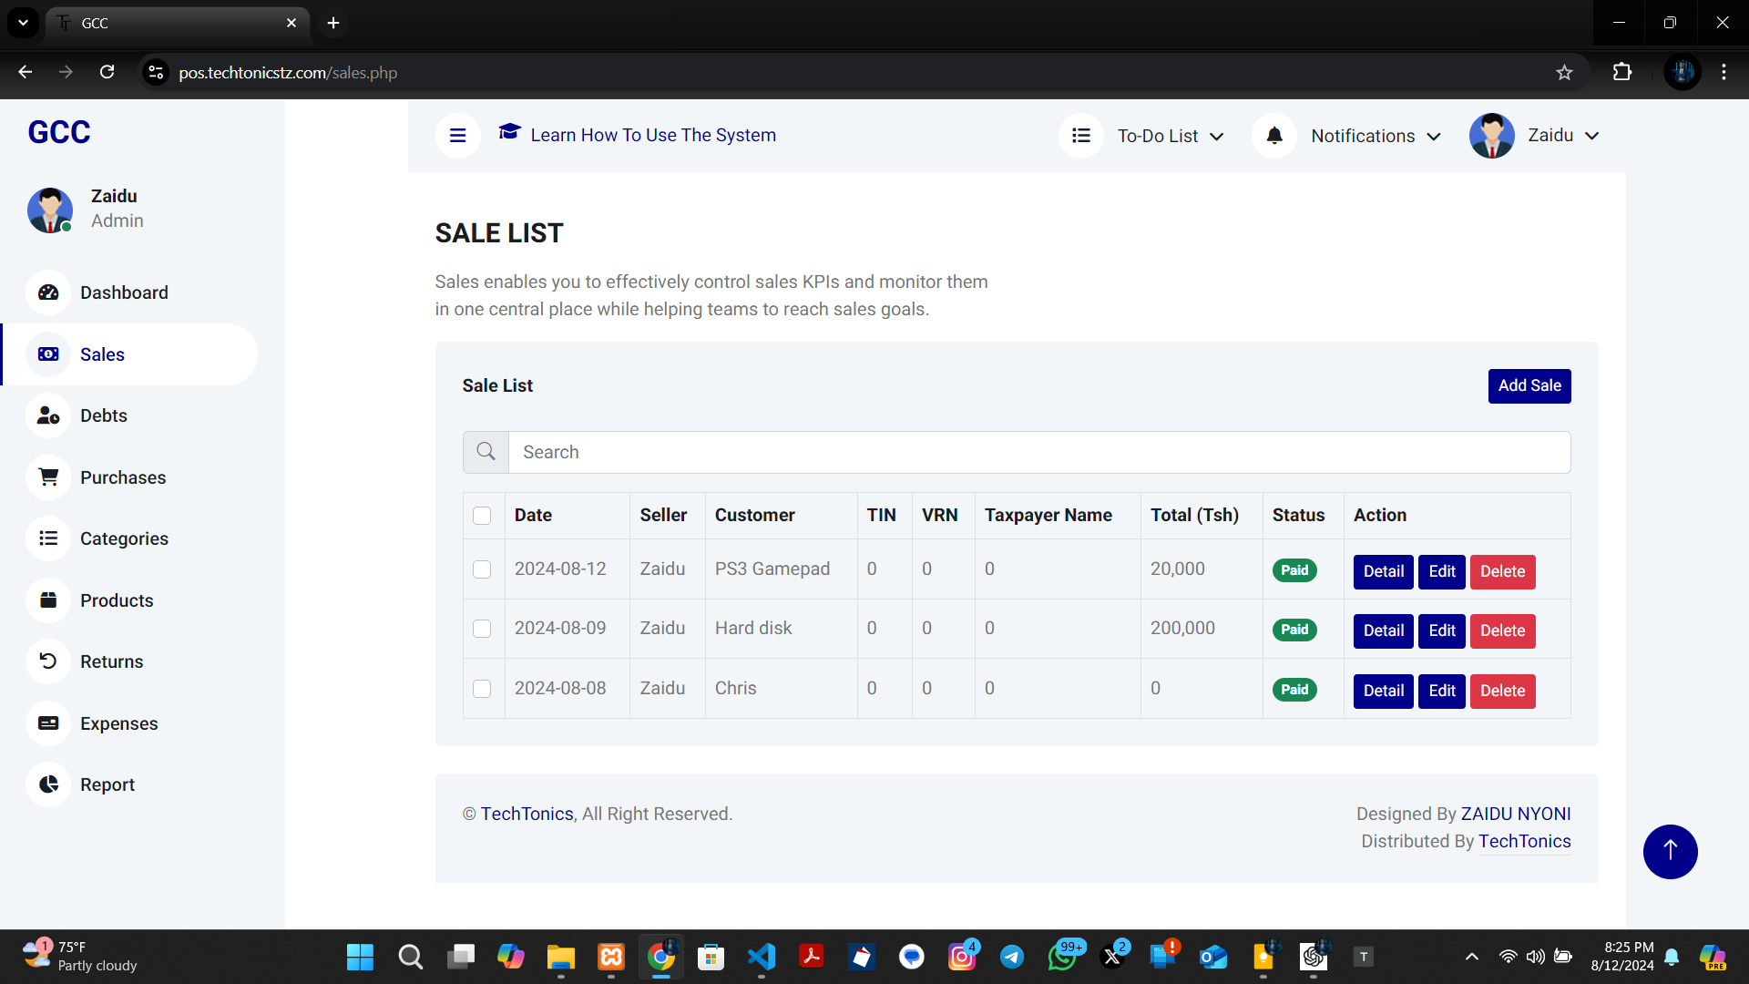Click the hamburger menu toggle icon
Screen dimensions: 1749x984
click(457, 136)
